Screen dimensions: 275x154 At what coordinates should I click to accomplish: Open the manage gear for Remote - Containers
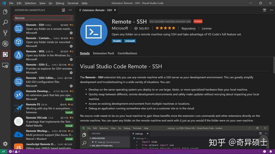pyautogui.click(x=71, y=46)
